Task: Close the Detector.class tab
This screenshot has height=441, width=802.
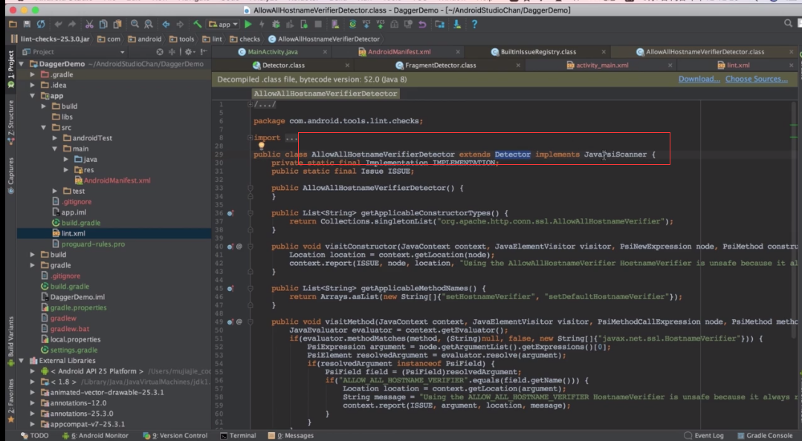Action: tap(347, 65)
